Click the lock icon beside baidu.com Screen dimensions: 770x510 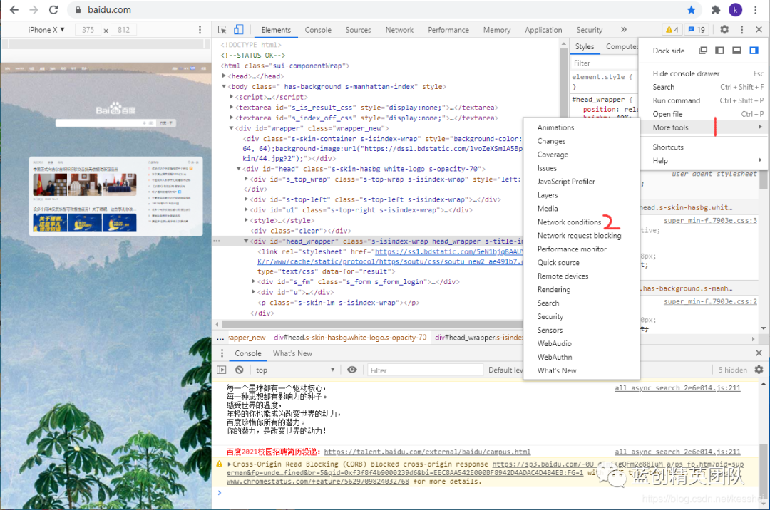pos(78,10)
